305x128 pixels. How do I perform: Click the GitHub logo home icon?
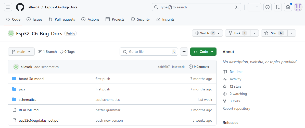[x=20, y=7]
